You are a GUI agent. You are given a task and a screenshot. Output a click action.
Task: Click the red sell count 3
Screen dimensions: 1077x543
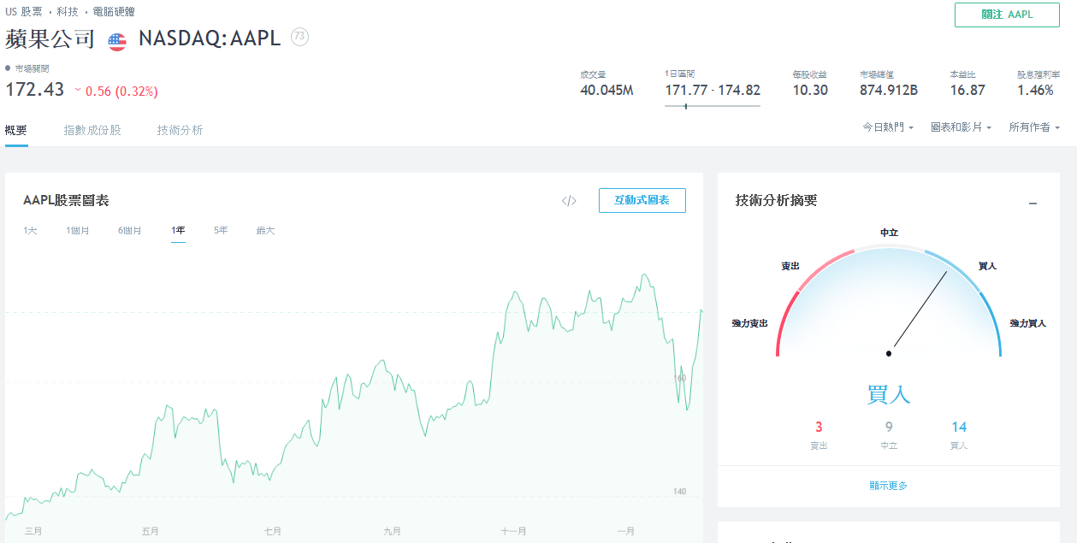coord(819,427)
